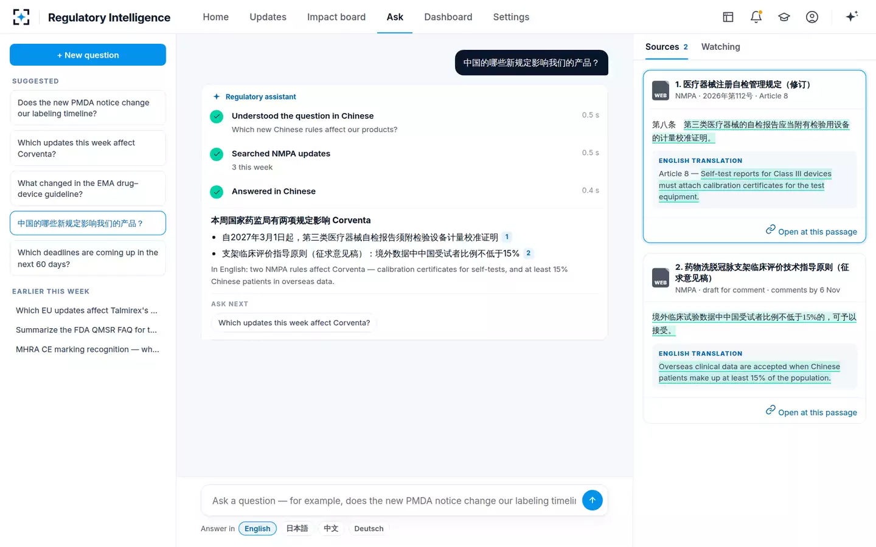Open earlier MHRA CE marking recognition question

pyautogui.click(x=88, y=349)
